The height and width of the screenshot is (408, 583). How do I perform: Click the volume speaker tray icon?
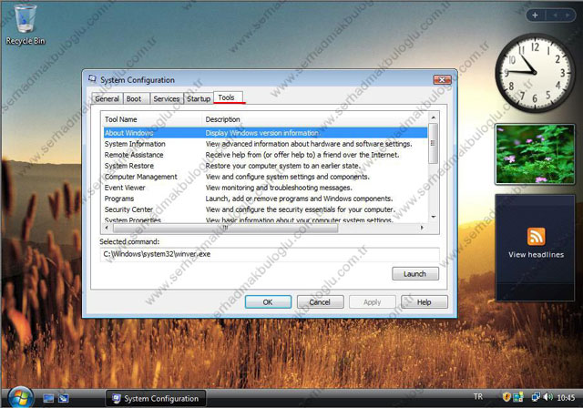547,397
